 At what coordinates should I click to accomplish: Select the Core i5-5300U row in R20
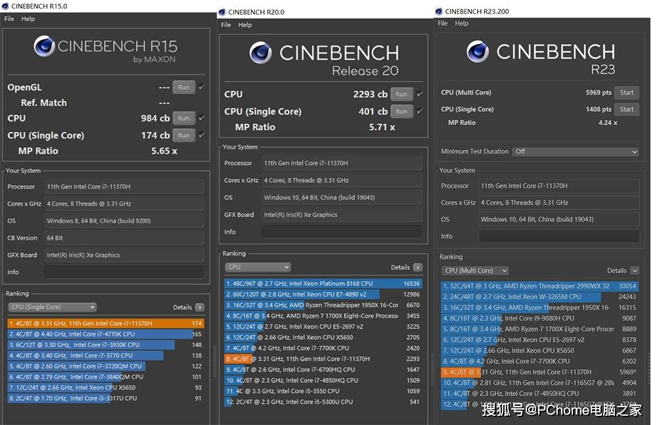click(323, 401)
